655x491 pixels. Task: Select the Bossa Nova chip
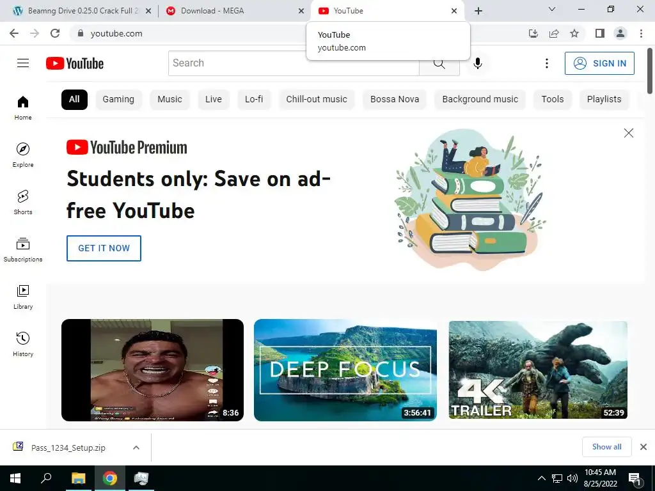click(x=395, y=99)
